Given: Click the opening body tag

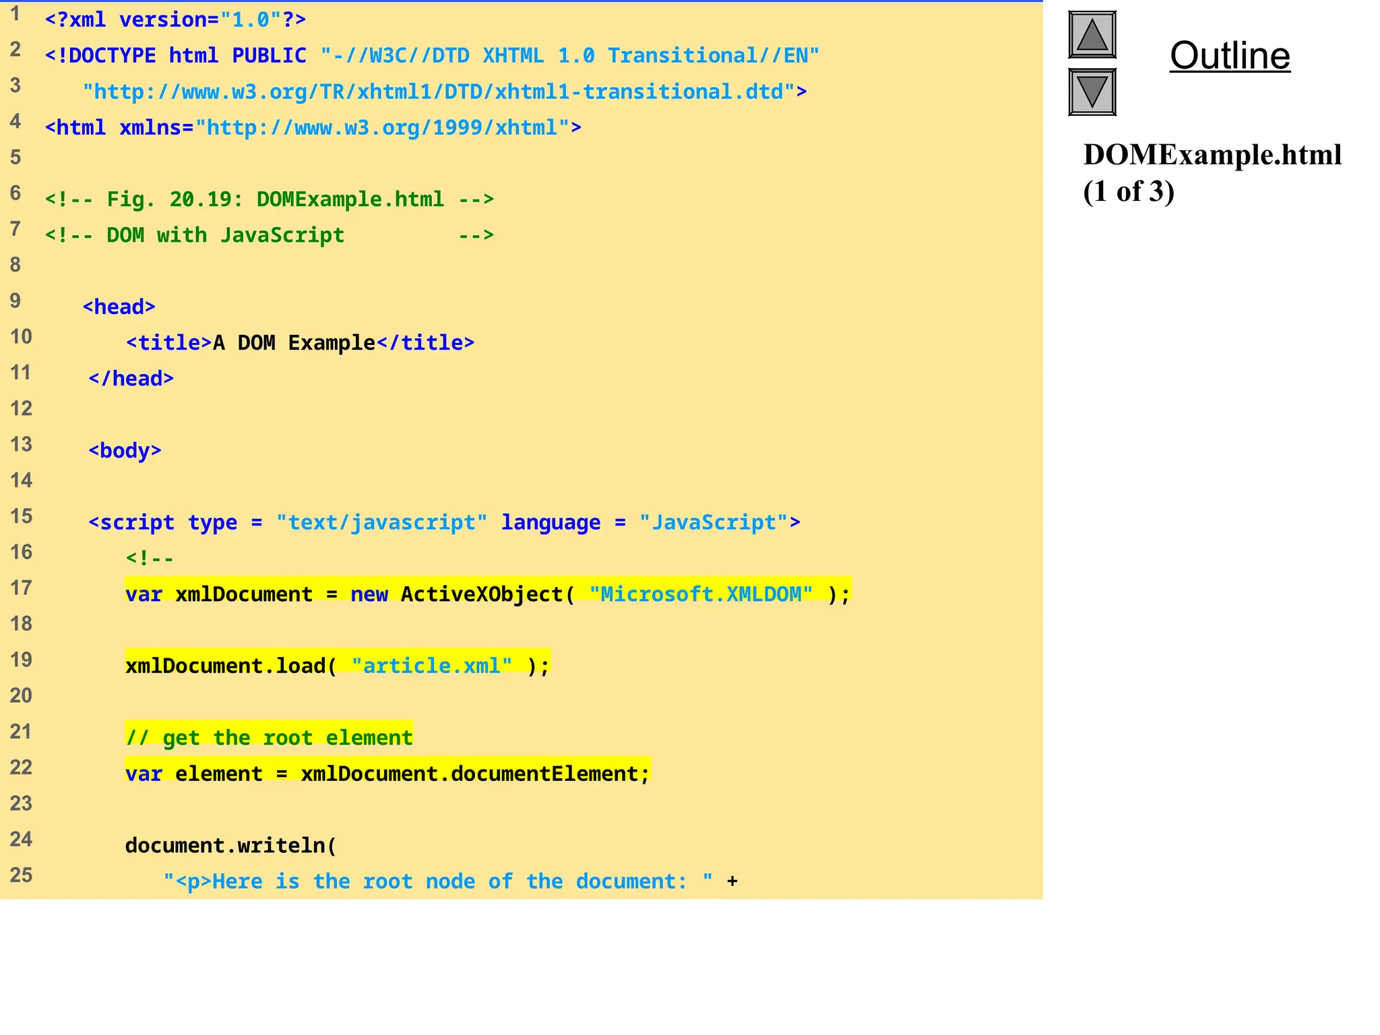Looking at the screenshot, I should 125,450.
